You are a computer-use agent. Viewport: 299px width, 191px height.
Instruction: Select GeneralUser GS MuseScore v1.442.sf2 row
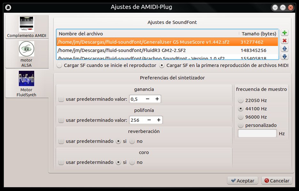(x=167, y=42)
